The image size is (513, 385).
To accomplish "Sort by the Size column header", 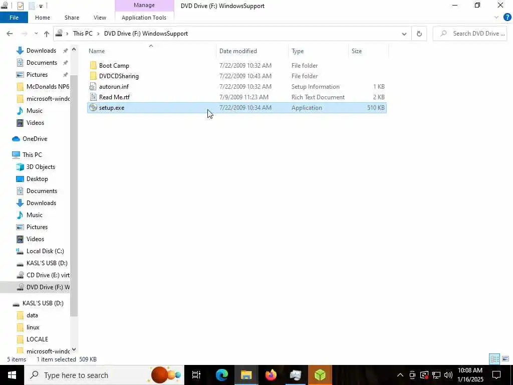I will [x=357, y=51].
